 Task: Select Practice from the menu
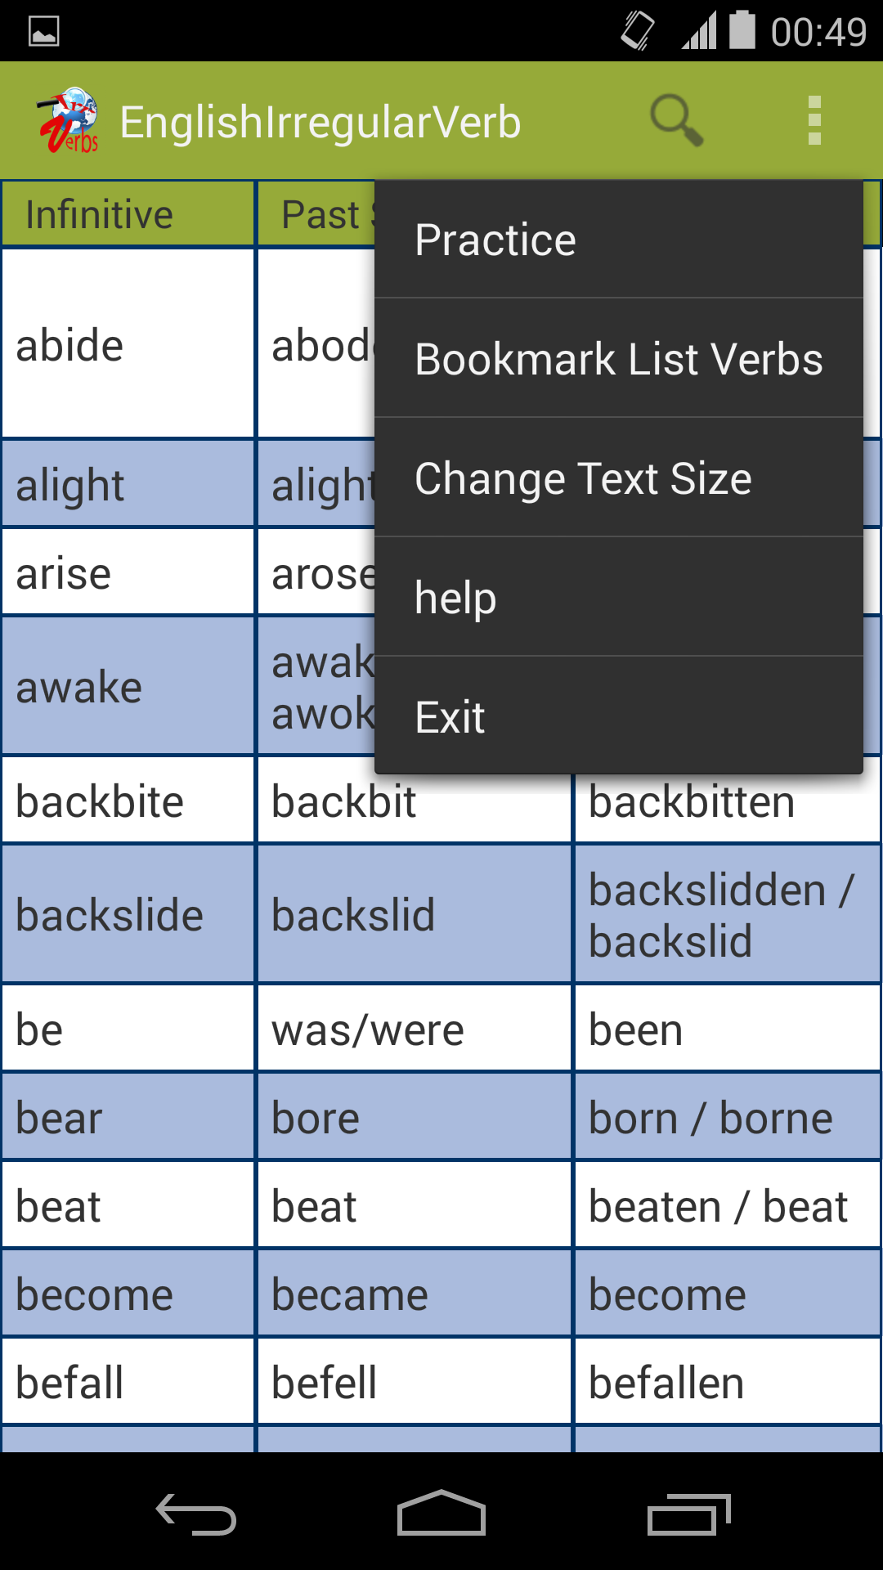click(x=495, y=239)
